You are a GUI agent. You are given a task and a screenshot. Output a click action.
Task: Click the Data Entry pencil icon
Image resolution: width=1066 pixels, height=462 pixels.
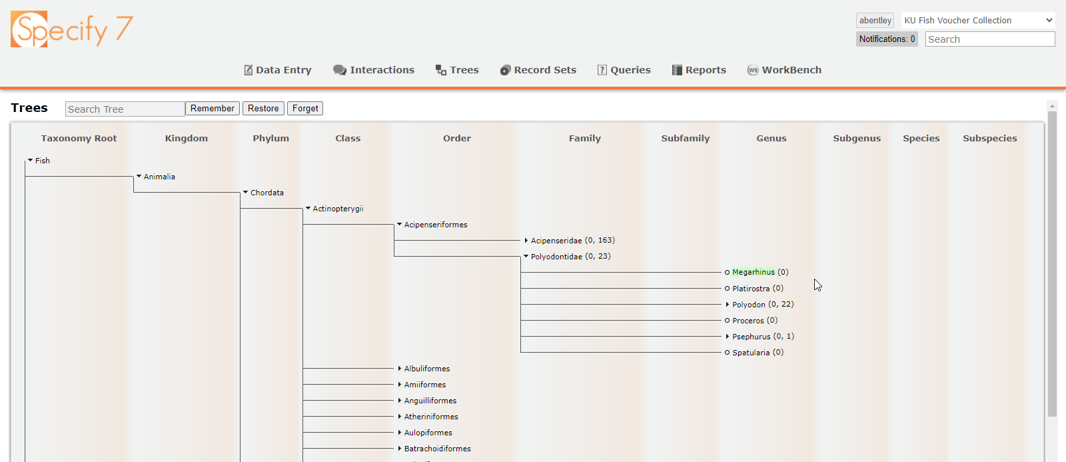pos(249,70)
